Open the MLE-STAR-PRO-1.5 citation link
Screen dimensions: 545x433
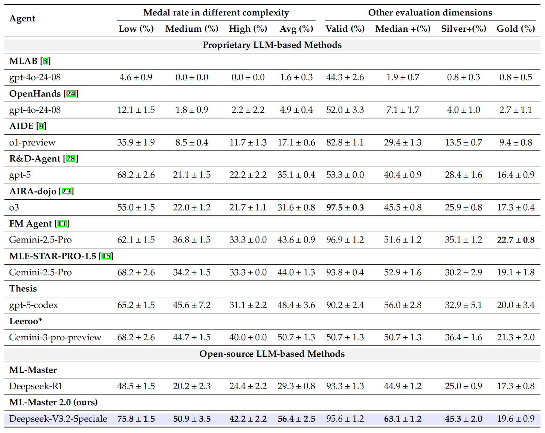(106, 256)
